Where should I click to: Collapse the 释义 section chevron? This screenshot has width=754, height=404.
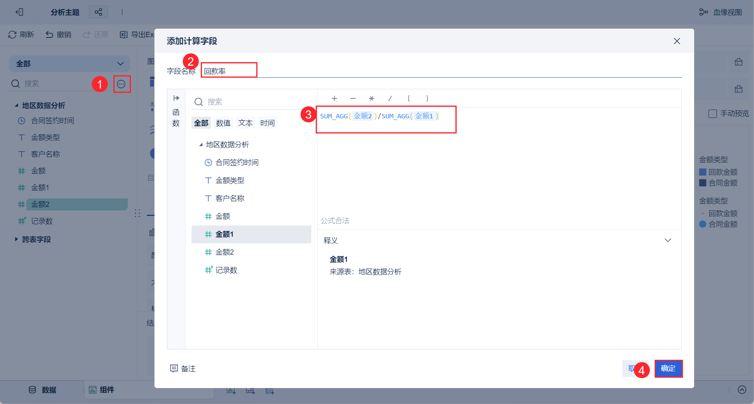(668, 240)
